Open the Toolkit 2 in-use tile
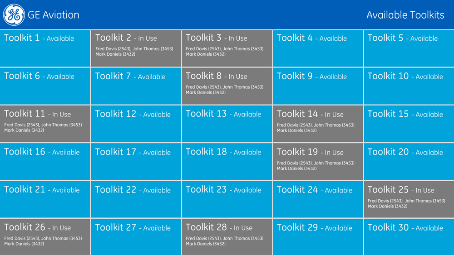The height and width of the screenshot is (255, 454). (136, 48)
